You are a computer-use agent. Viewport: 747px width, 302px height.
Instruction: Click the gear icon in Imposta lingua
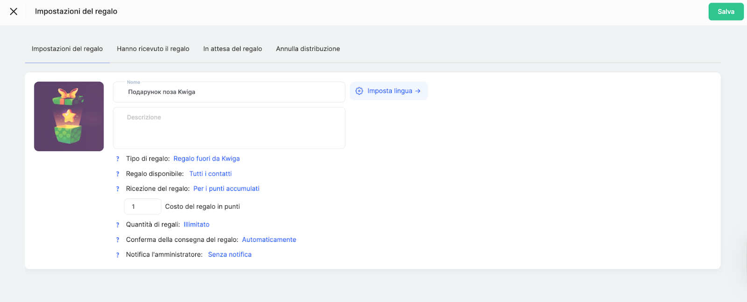[359, 91]
